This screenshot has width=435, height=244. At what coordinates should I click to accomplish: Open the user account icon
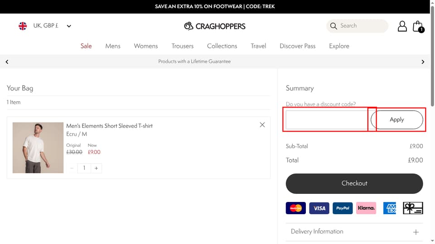coord(402,26)
